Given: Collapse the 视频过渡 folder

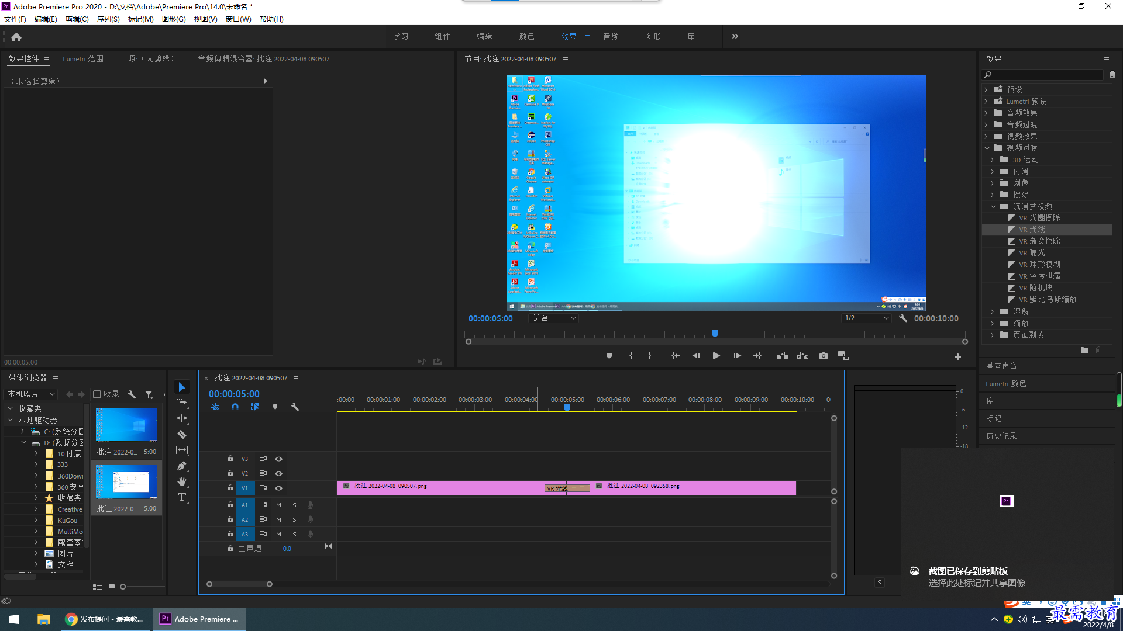Looking at the screenshot, I should pyautogui.click(x=987, y=148).
